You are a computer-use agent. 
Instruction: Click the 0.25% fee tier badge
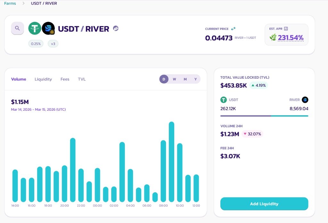coord(36,44)
